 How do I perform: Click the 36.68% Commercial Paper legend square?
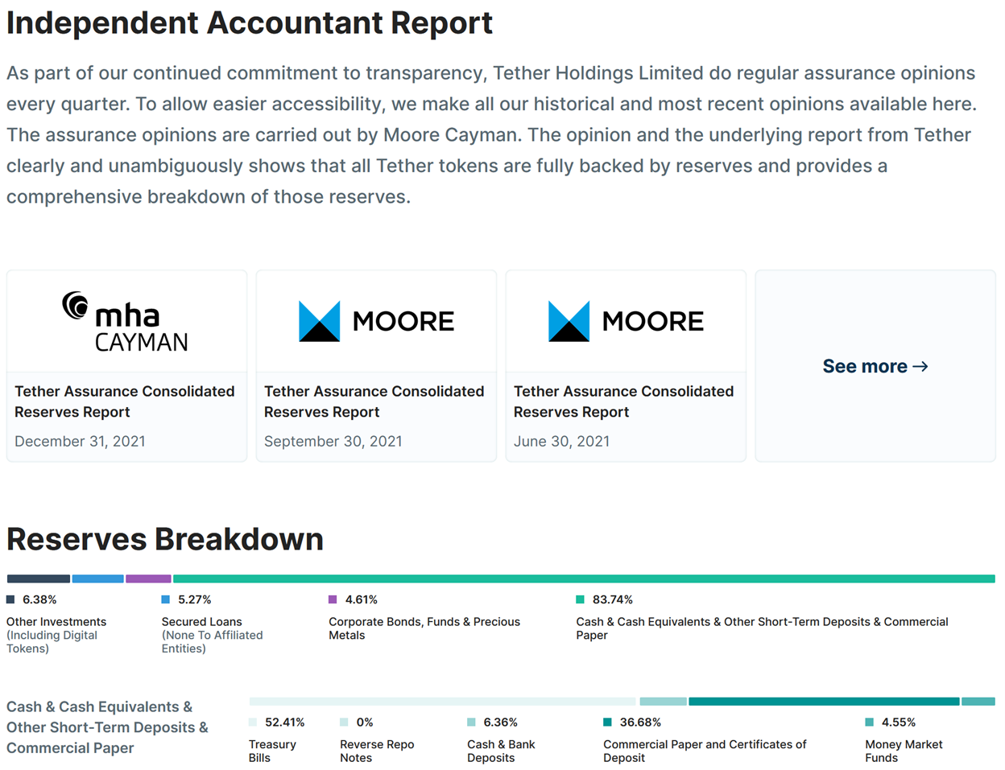pyautogui.click(x=608, y=723)
